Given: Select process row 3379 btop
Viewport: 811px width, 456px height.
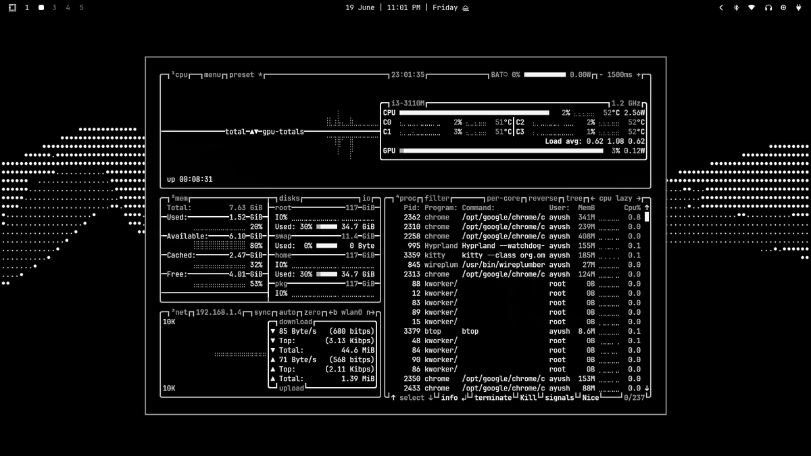Looking at the screenshot, I should (522, 331).
